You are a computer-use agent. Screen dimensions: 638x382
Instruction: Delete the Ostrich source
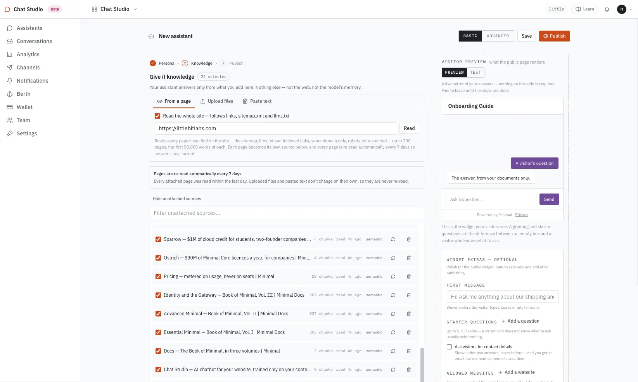(x=409, y=258)
